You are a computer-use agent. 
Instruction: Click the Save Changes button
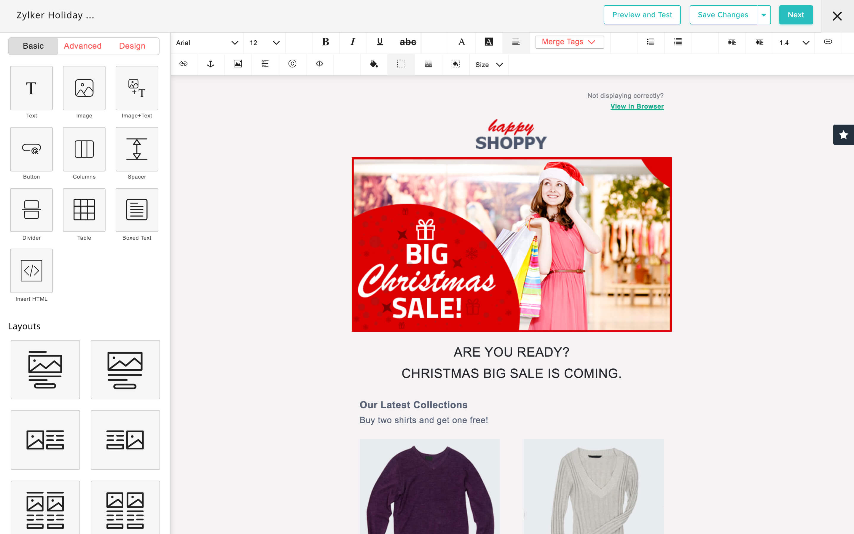click(723, 15)
